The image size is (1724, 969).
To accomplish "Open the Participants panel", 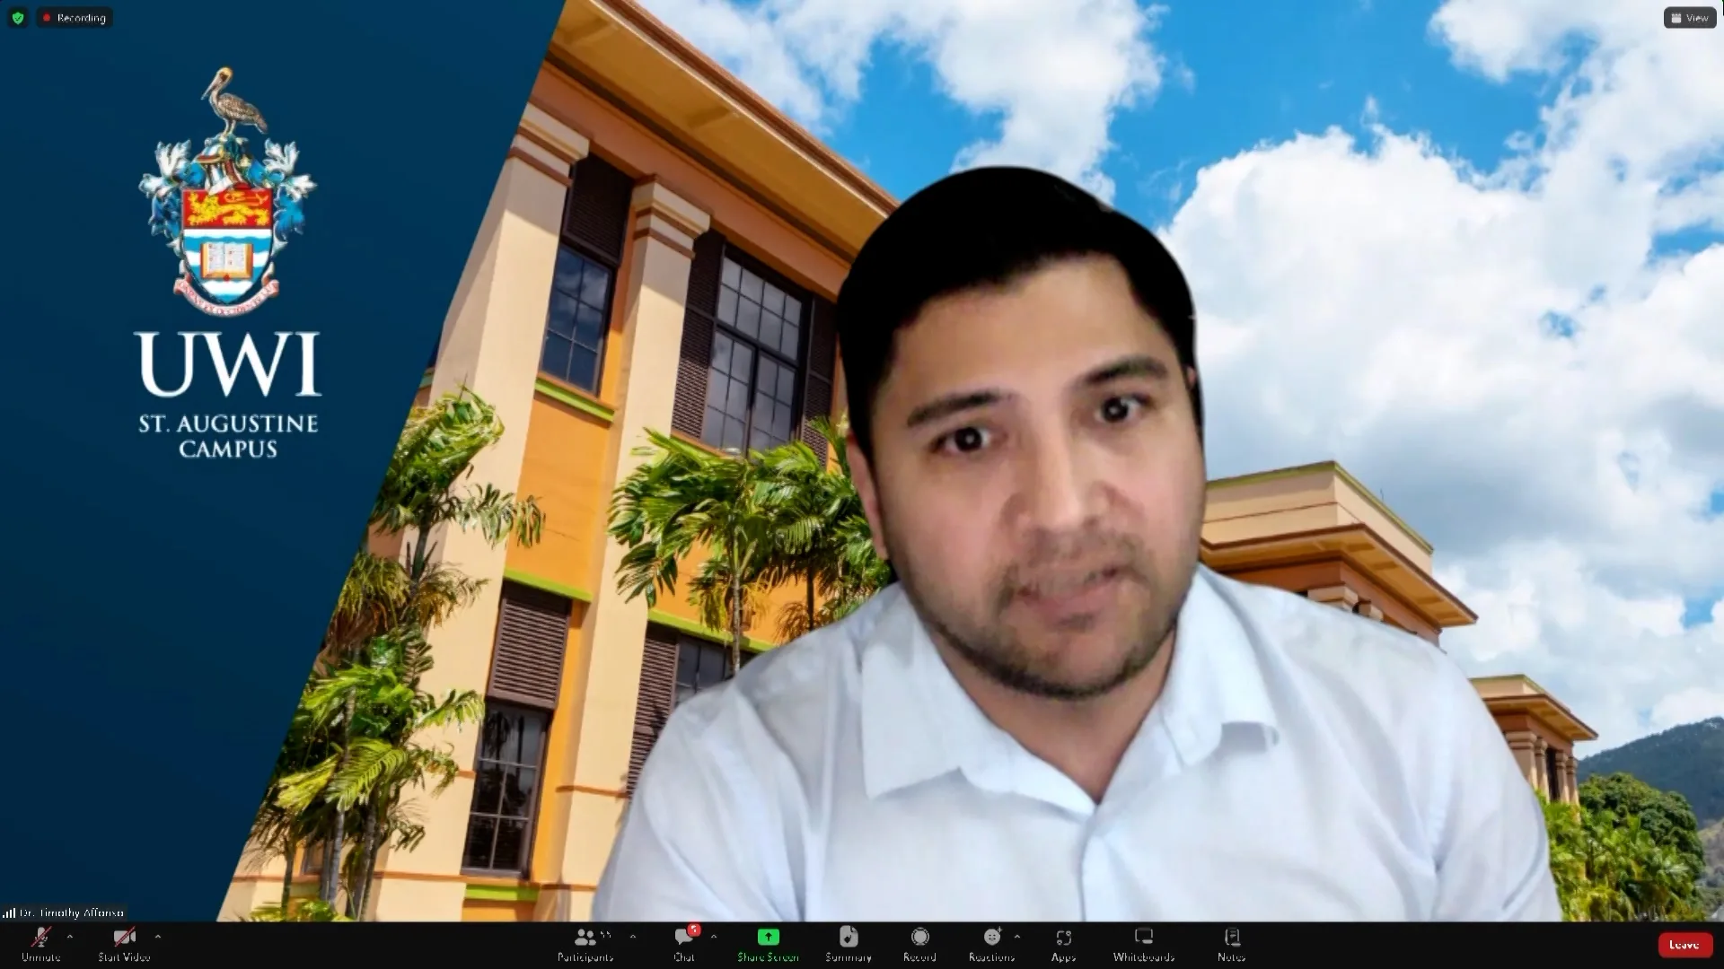I will click(585, 943).
